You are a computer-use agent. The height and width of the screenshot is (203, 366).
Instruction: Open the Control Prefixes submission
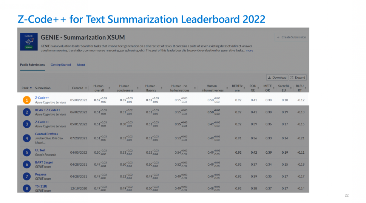[x=46, y=134]
